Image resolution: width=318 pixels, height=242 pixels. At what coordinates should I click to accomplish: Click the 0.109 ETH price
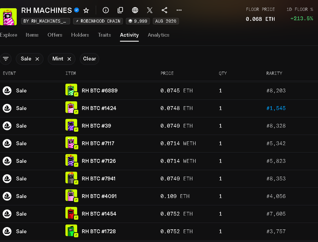175,196
